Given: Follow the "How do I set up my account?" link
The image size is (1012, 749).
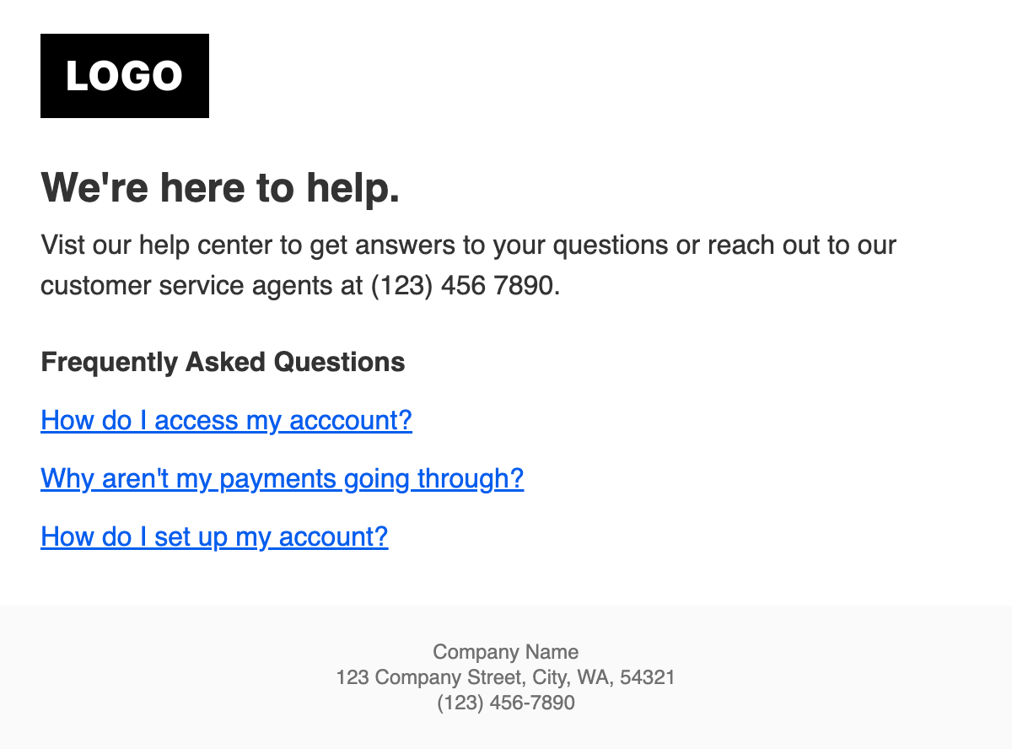Looking at the screenshot, I should pos(214,536).
